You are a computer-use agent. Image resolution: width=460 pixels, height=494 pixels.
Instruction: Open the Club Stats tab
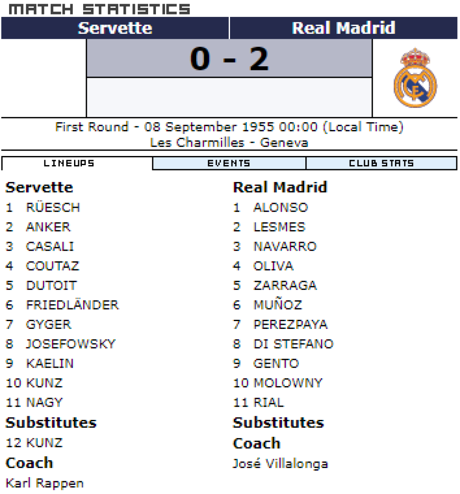pos(381,163)
